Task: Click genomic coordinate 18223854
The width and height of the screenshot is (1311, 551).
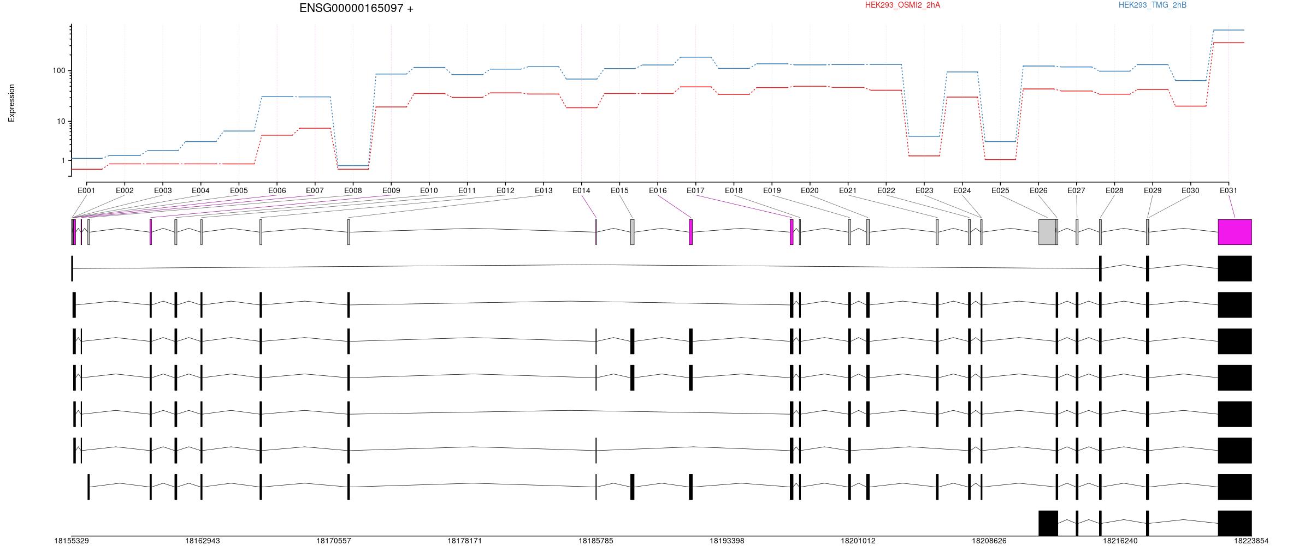Action: coord(1251,541)
